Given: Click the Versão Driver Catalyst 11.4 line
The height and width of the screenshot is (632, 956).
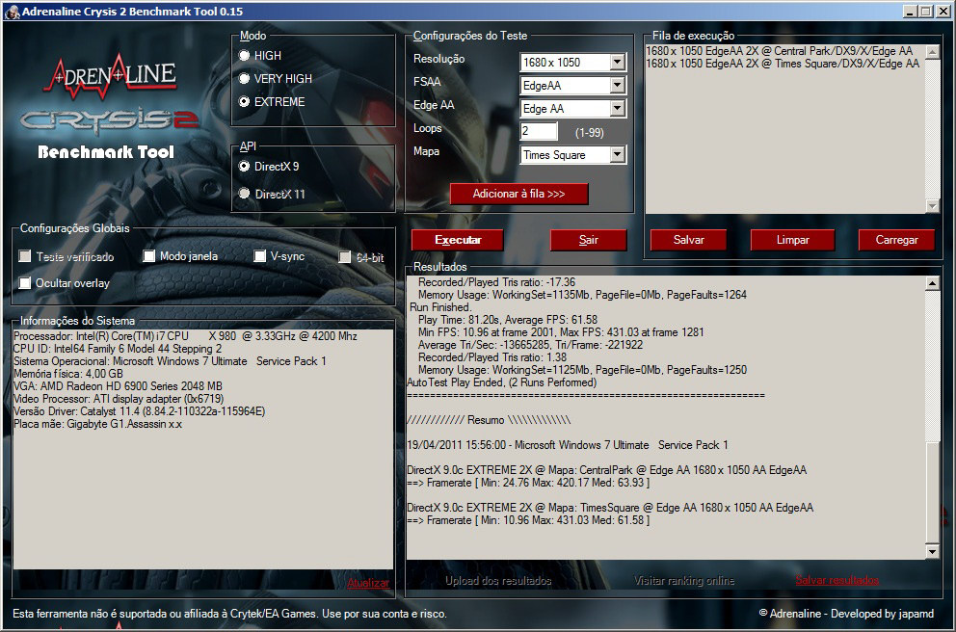Looking at the screenshot, I should coord(139,411).
